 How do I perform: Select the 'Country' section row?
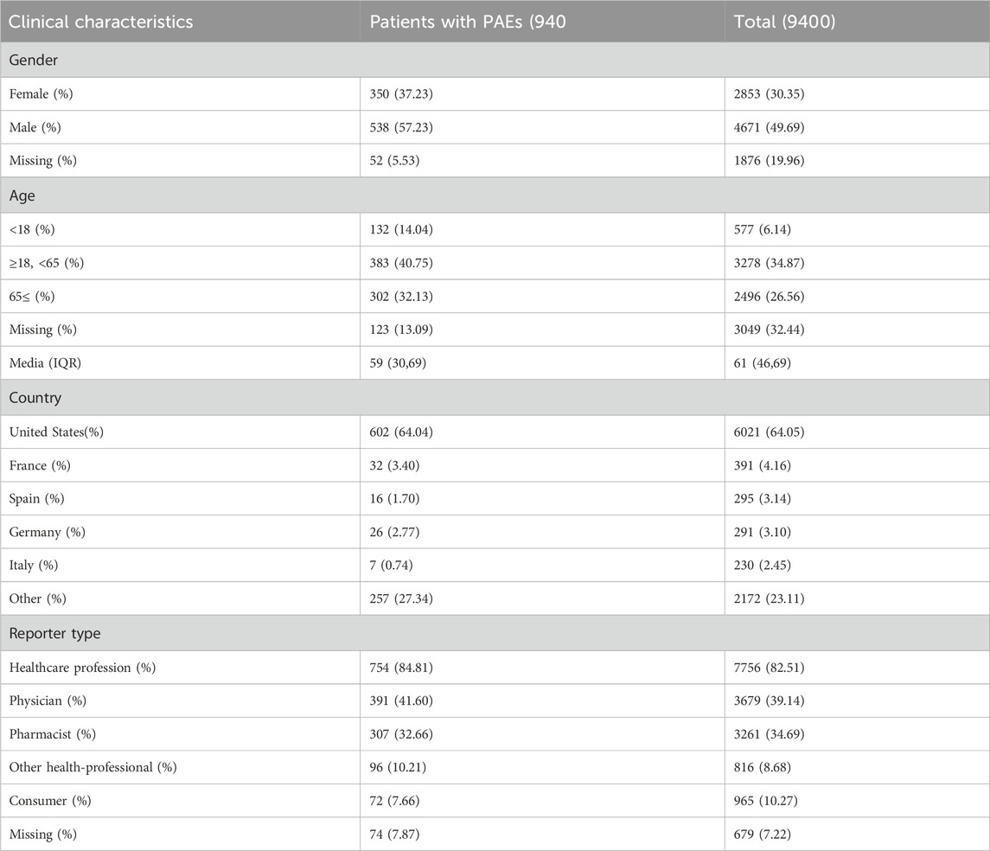[495, 398]
